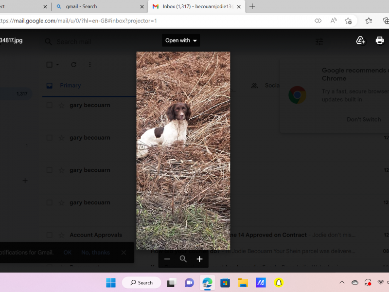Add this page to browser favorites
Viewport: 389px width, 292px height.
pyautogui.click(x=348, y=20)
